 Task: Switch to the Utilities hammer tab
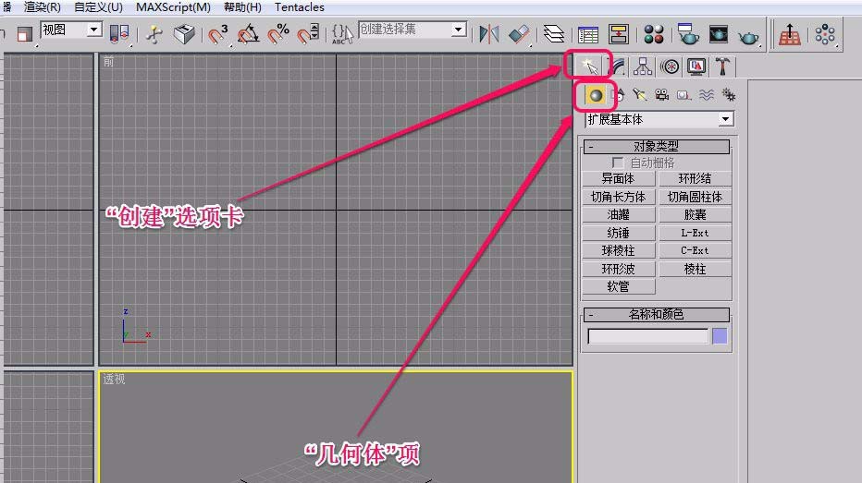(x=722, y=66)
